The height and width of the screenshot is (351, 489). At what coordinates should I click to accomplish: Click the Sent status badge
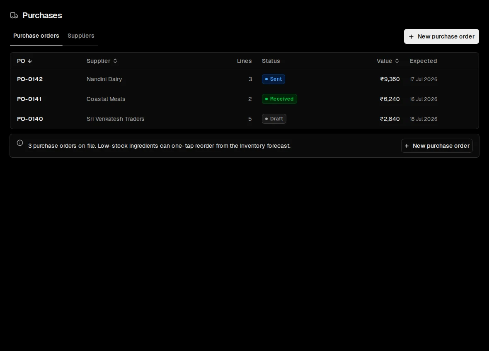pyautogui.click(x=274, y=79)
